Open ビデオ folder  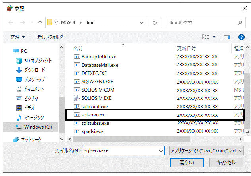point(25,108)
